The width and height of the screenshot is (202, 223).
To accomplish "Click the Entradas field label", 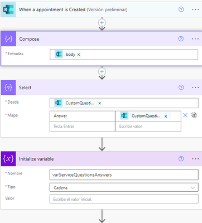I will click(16, 54).
